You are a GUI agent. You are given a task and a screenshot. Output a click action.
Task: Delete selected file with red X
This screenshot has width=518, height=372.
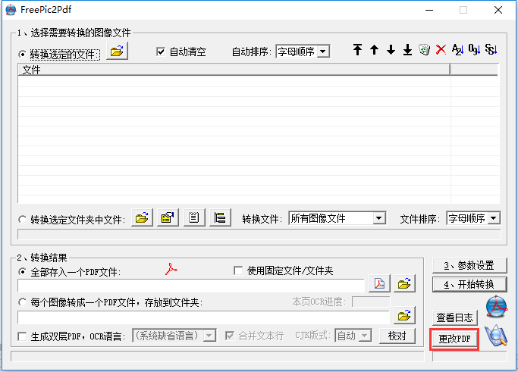pos(441,50)
